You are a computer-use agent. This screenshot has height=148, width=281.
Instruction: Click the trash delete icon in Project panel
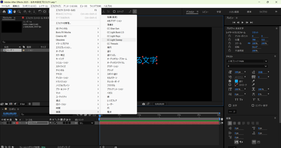pyautogui.click(x=30, y=104)
